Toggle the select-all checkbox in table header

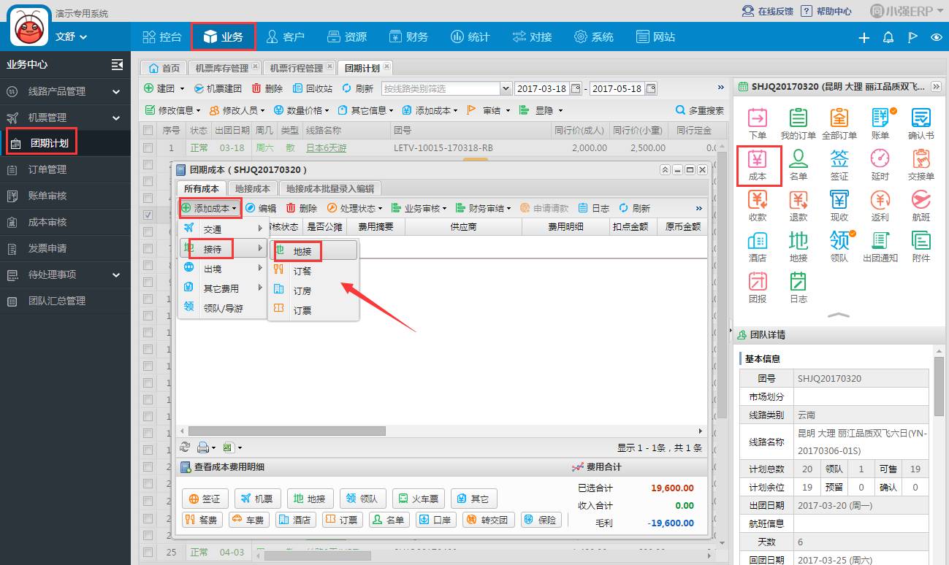coord(148,130)
